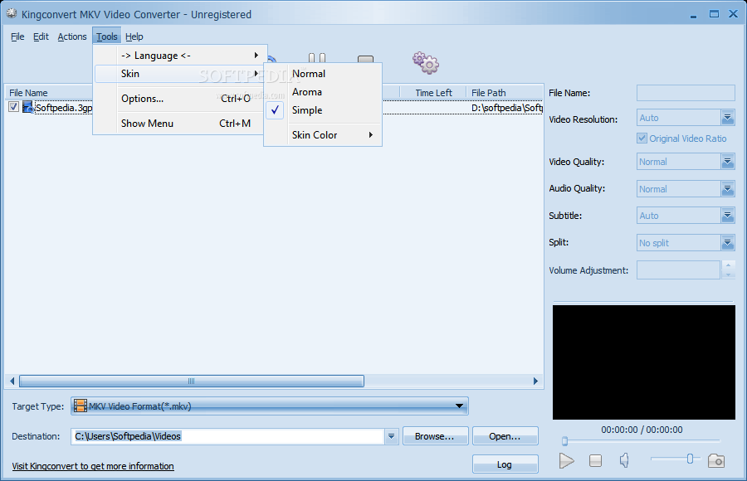
Task: Click the Skin menu entry
Action: 179,74
